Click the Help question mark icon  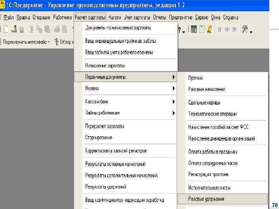coord(179,30)
